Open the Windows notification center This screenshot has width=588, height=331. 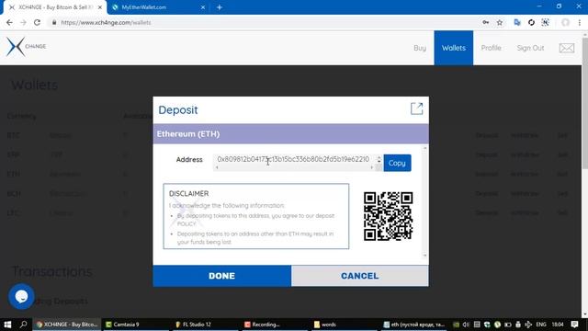pyautogui.click(x=575, y=325)
